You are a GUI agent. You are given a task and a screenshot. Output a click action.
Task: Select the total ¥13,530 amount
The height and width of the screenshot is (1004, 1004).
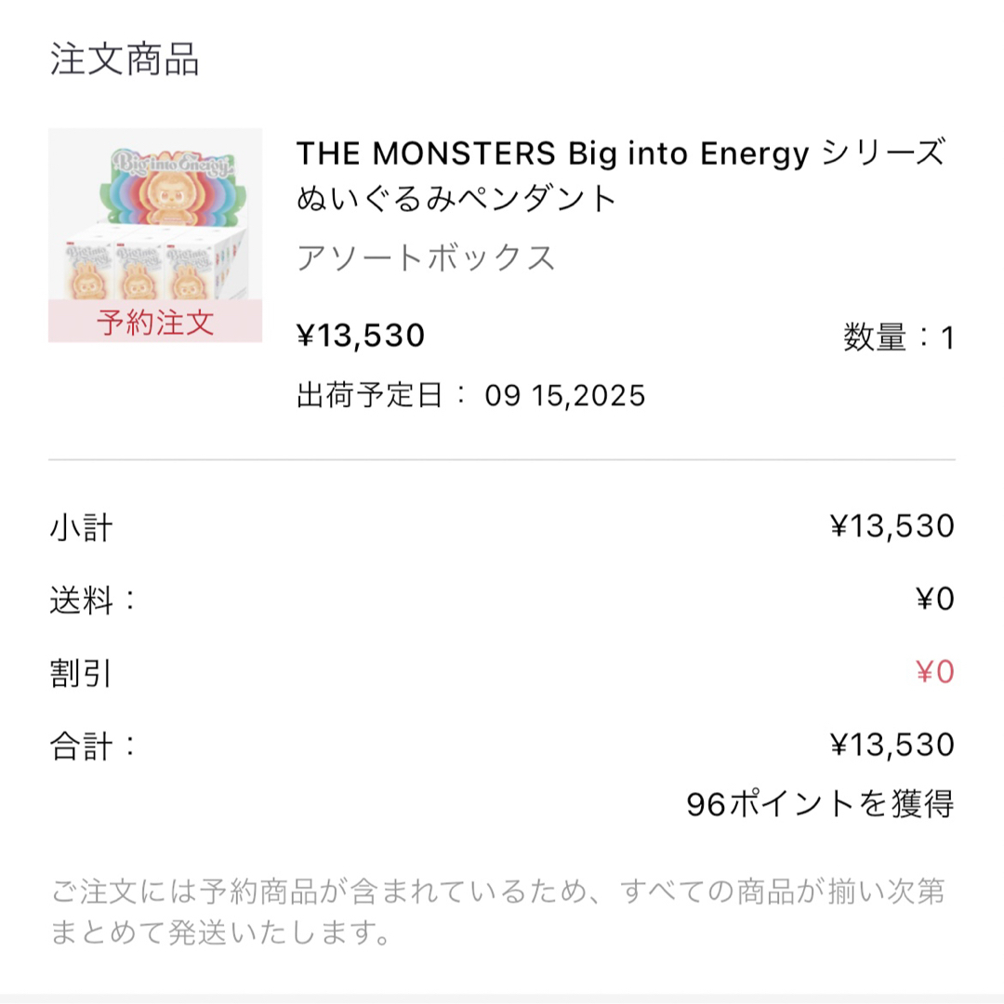tap(892, 745)
